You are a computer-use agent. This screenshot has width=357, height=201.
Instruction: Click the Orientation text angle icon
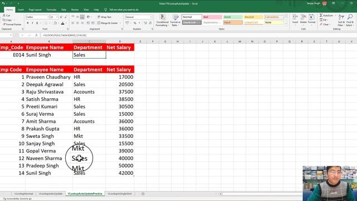[x=89, y=17]
